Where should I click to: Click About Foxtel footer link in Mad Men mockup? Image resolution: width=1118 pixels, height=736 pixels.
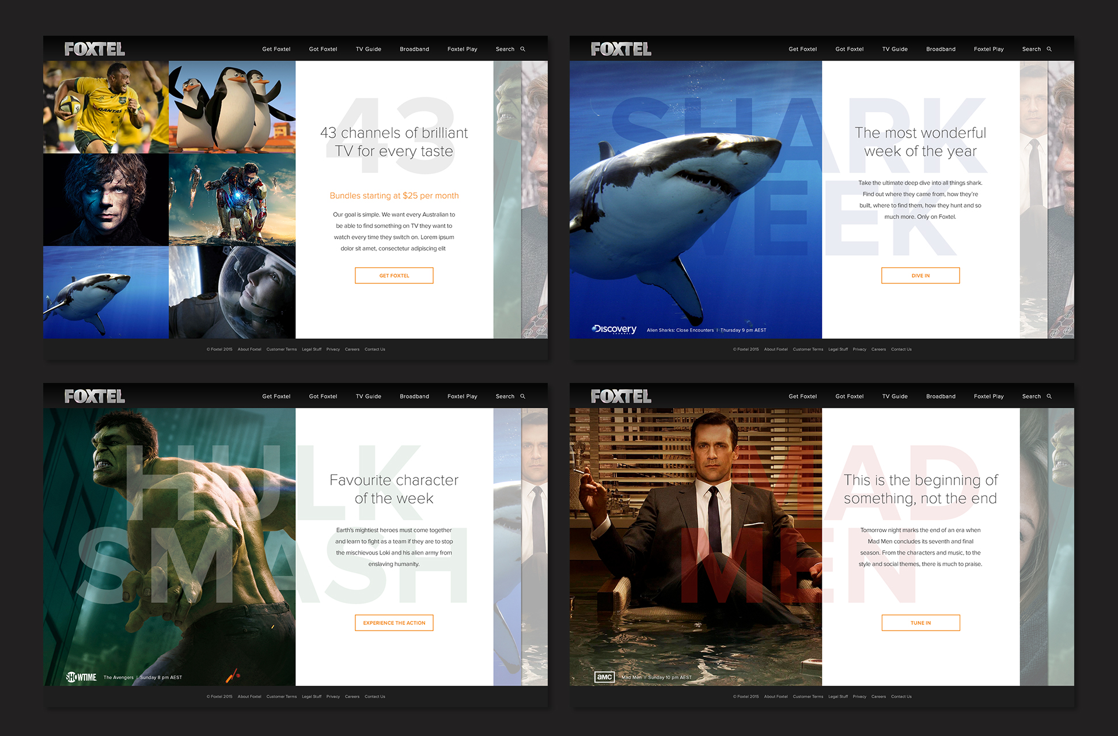(x=776, y=696)
